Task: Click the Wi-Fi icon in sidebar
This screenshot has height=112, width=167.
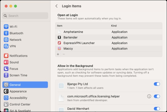Action: pos(6,27)
